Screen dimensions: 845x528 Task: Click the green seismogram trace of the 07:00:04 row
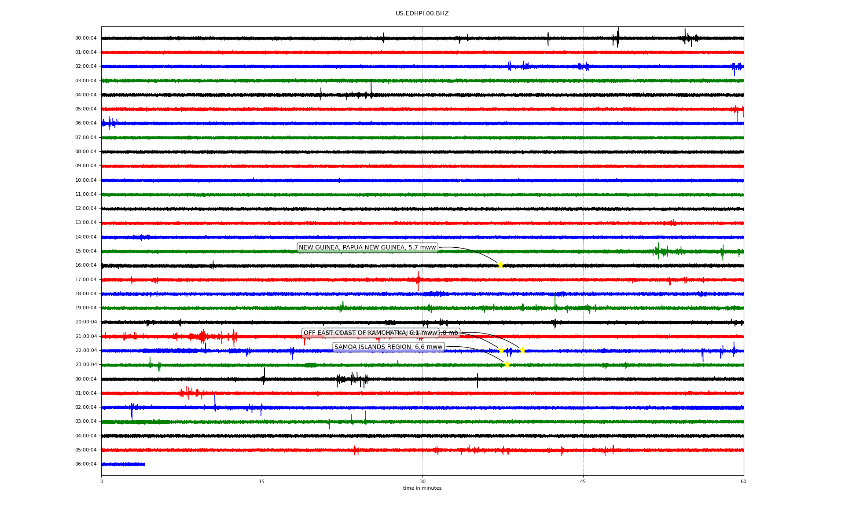pos(422,138)
